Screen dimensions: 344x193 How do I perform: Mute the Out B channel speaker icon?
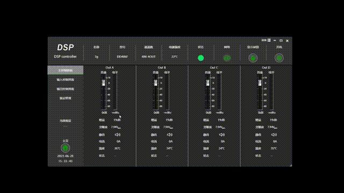[170, 135]
